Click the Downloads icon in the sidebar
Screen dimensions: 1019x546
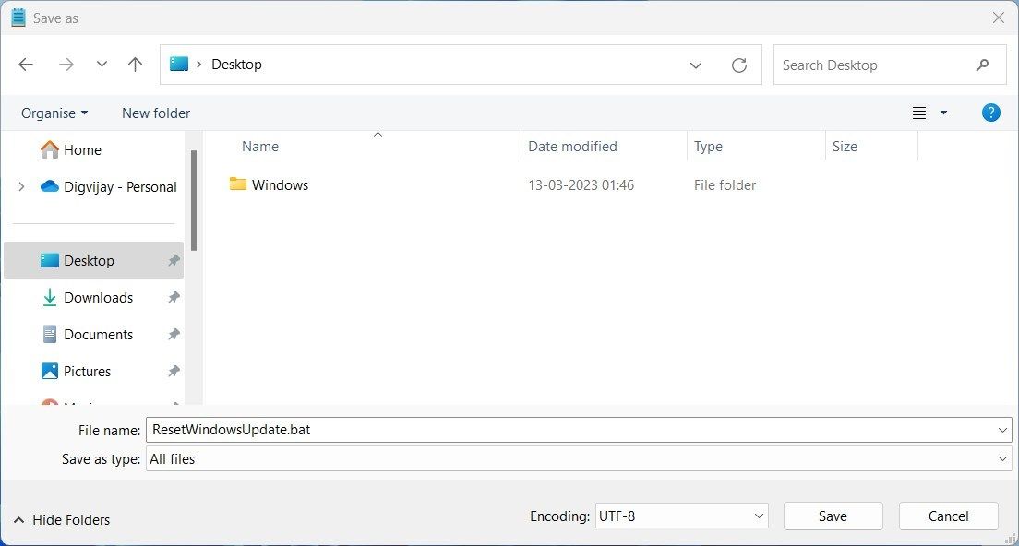click(51, 297)
